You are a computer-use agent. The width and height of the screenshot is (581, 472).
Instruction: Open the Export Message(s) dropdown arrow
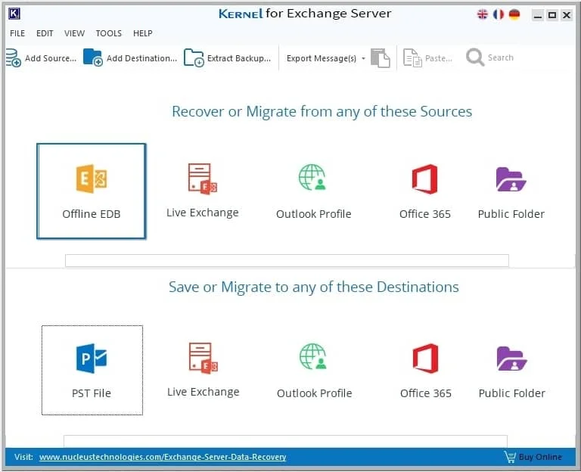point(363,58)
